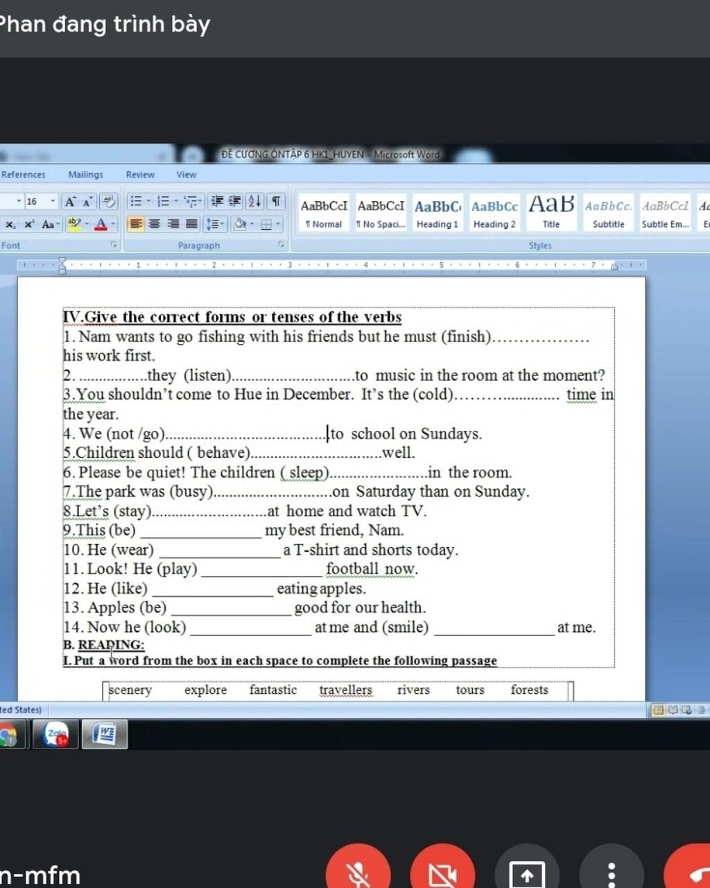
Task: Click the Borders icon
Action: (x=267, y=224)
